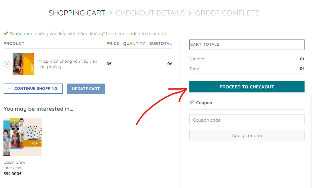Screen dimensions: 312x188
Task: Click the quantity value 1
Action: pos(124,64)
